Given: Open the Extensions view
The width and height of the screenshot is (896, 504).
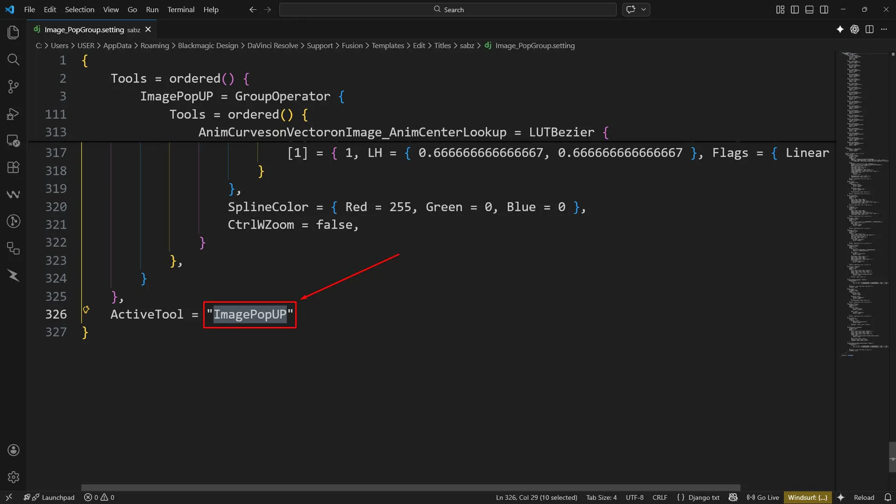Looking at the screenshot, I should pos(14,167).
